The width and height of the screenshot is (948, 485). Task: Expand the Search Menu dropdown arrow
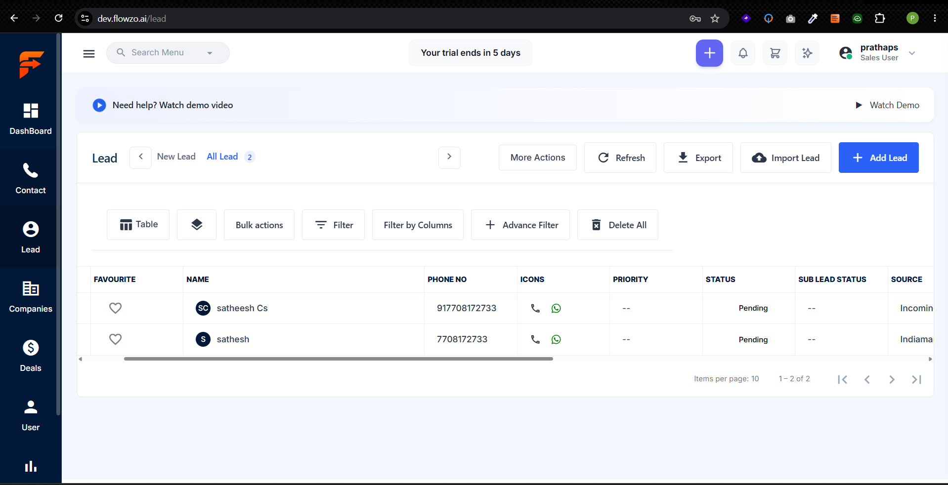pyautogui.click(x=210, y=53)
